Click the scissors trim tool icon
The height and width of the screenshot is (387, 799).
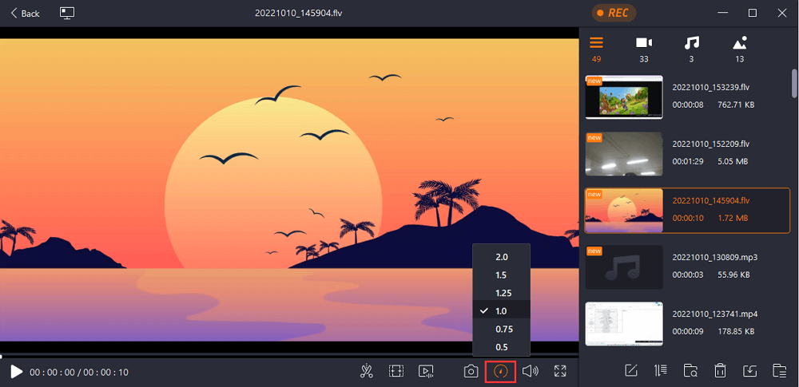(367, 371)
